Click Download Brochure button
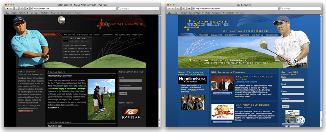The image size is (326, 132). pos(292,124)
